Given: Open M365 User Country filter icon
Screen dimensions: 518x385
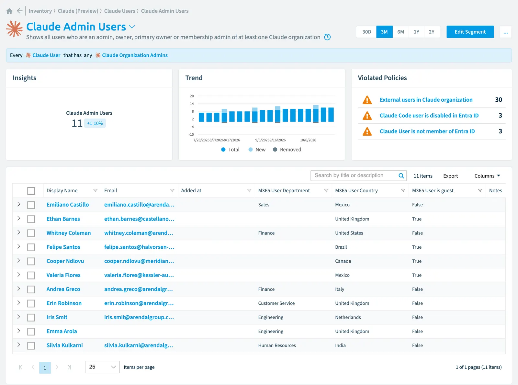Looking at the screenshot, I should [403, 191].
